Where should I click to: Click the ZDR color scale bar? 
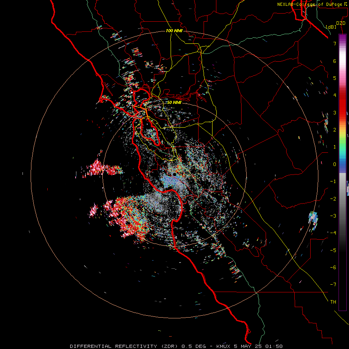[342, 172]
